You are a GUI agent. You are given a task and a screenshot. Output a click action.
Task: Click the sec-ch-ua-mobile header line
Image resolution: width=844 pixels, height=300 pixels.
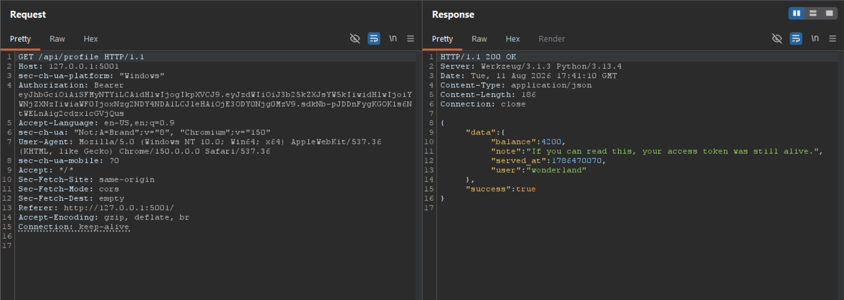69,161
